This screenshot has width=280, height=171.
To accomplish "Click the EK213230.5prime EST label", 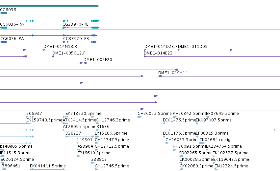I will pos(83,114).
